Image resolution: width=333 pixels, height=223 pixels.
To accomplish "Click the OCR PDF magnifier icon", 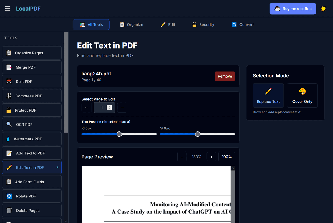I will pos(9,125).
